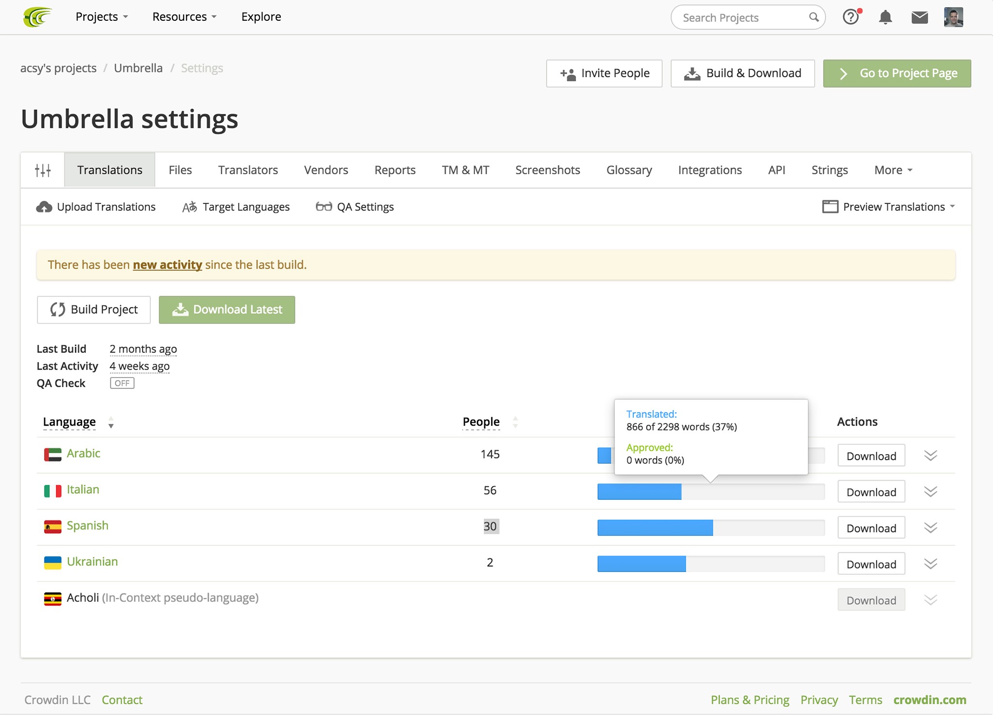The width and height of the screenshot is (993, 715).
Task: Click the Invite People button
Action: (604, 73)
